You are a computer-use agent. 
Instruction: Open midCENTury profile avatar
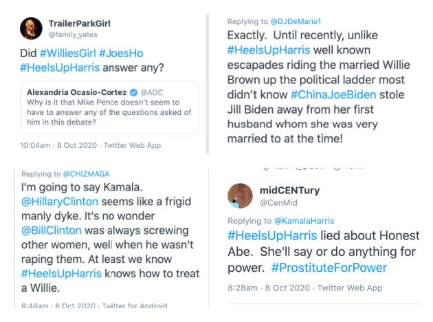(240, 195)
